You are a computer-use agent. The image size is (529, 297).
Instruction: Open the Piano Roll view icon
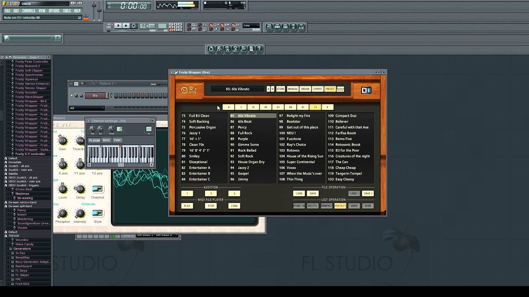[285, 27]
